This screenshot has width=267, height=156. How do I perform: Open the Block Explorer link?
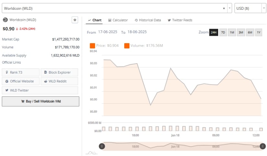click(59, 72)
